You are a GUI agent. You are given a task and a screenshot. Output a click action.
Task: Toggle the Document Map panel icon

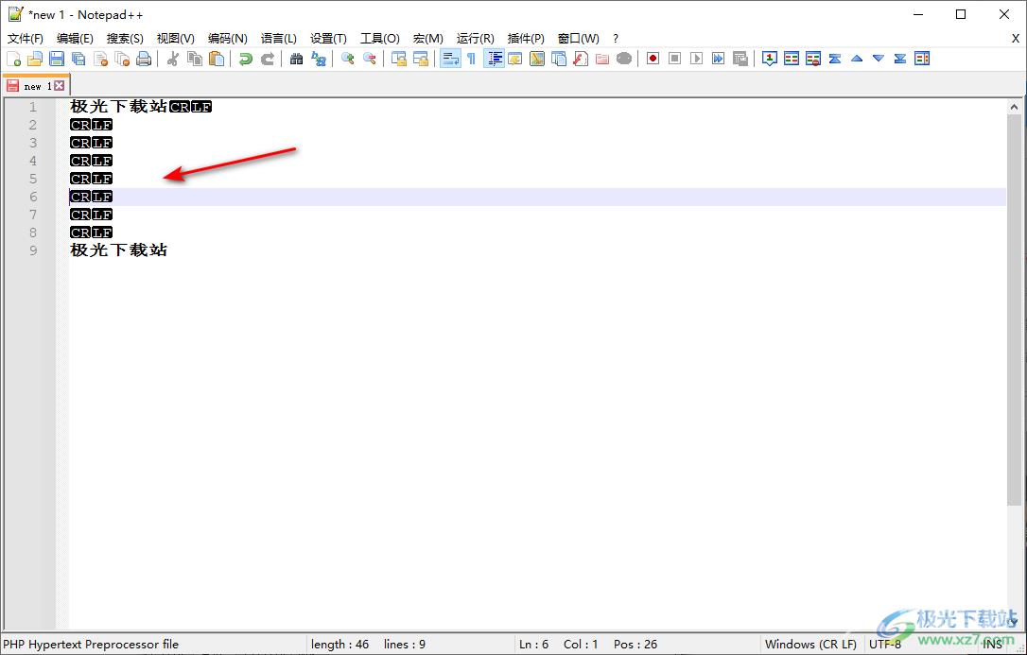[x=537, y=59]
